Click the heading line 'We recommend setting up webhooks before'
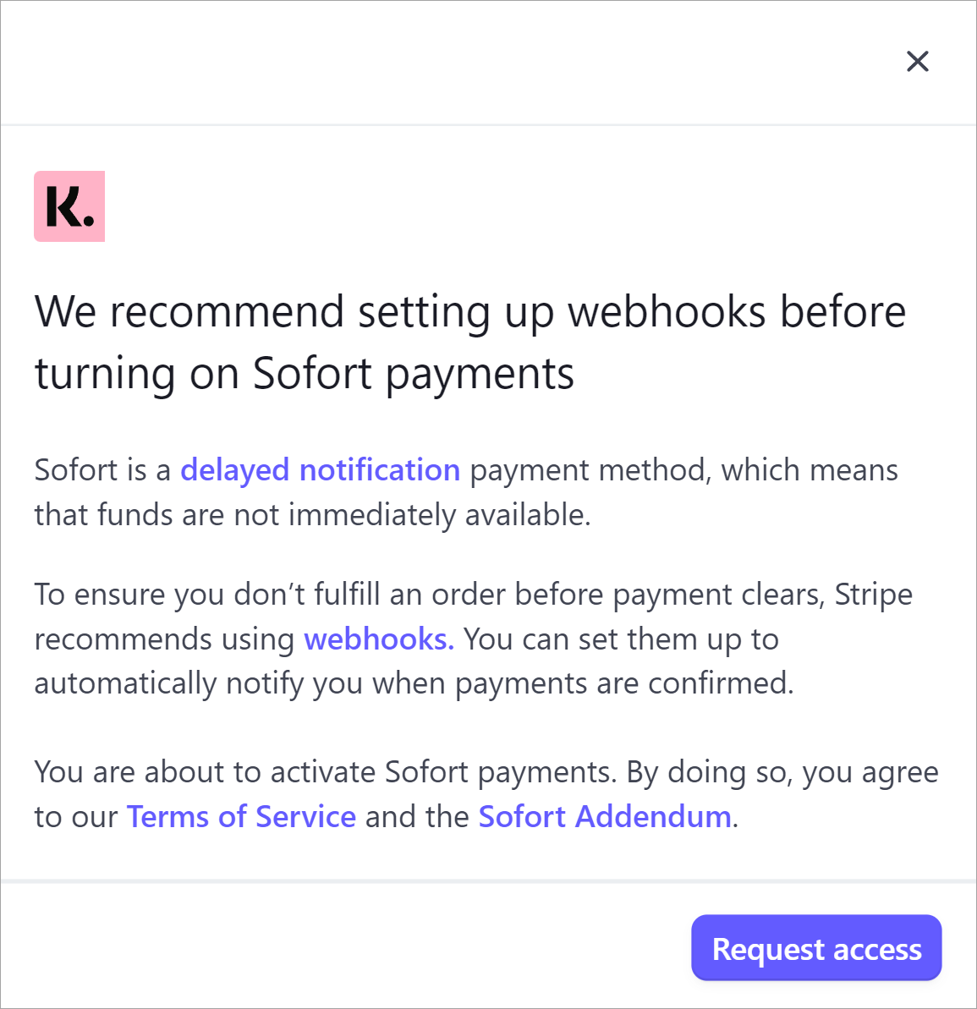Image resolution: width=977 pixels, height=1009 pixels. pyautogui.click(x=470, y=313)
